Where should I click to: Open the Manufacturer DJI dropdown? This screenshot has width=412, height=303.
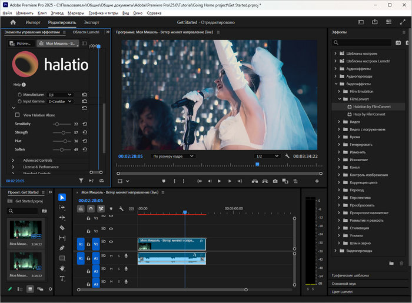click(60, 95)
